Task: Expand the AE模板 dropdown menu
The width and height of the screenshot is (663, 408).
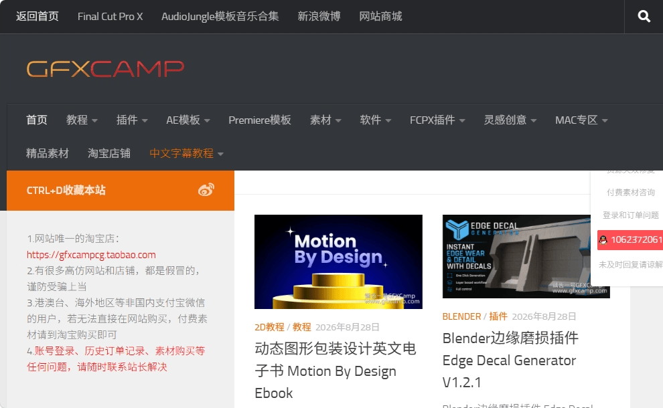Action: [188, 120]
